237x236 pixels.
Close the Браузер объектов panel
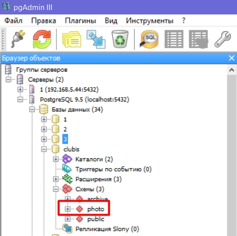(232, 58)
